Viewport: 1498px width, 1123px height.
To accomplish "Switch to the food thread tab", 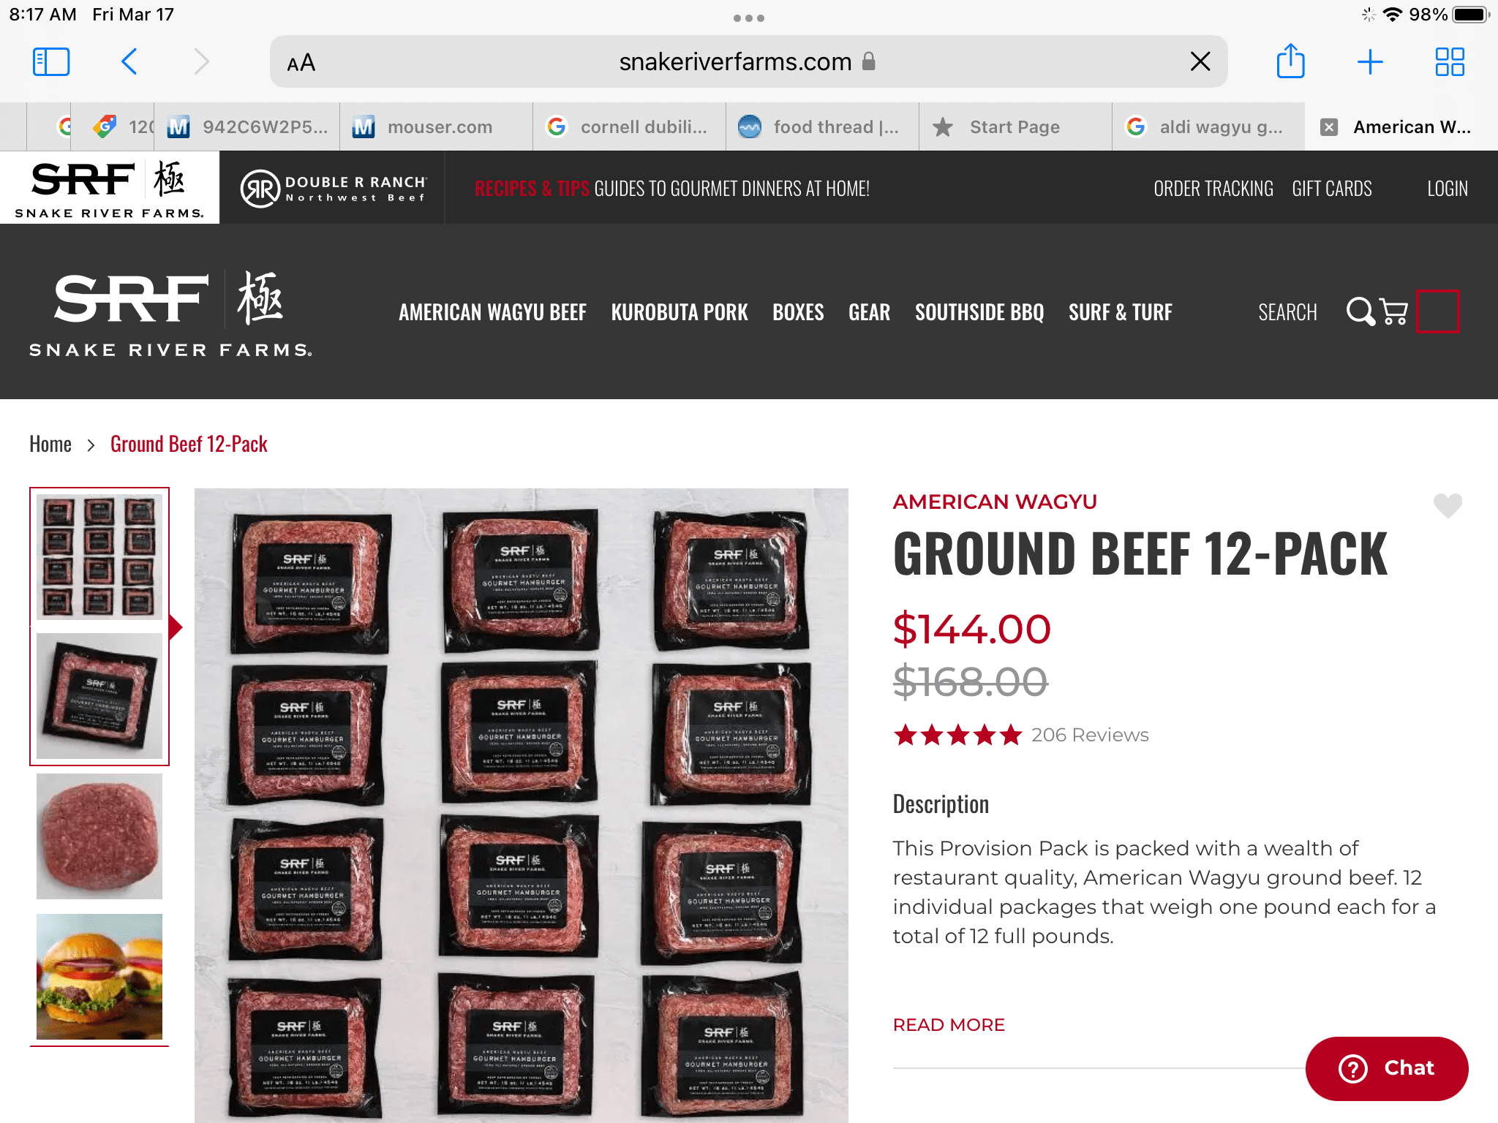I will pyautogui.click(x=822, y=127).
